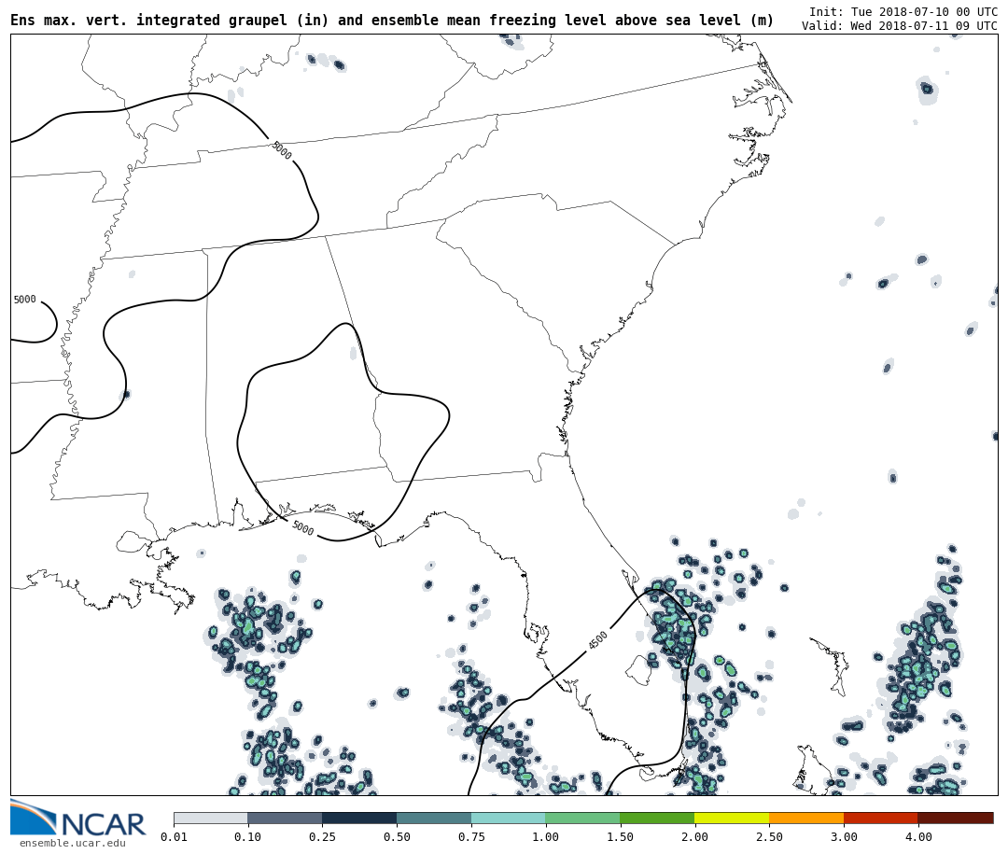This screenshot has height=854, width=1008.
Task: Choose the red 3.00–4.00 colorbar segment
Action: tap(881, 818)
